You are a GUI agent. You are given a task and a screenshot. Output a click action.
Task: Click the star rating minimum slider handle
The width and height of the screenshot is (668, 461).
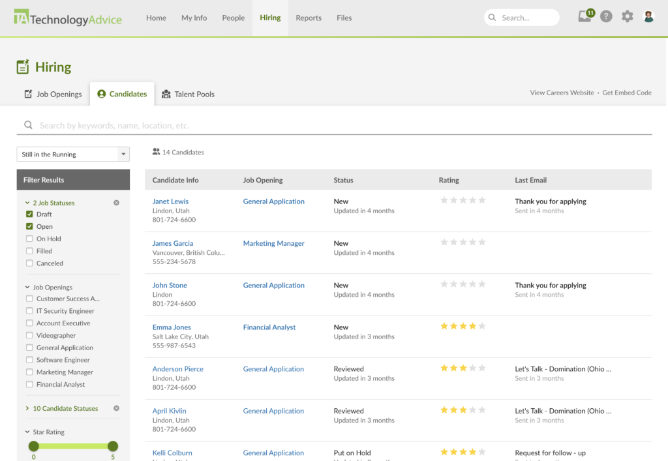click(x=34, y=445)
